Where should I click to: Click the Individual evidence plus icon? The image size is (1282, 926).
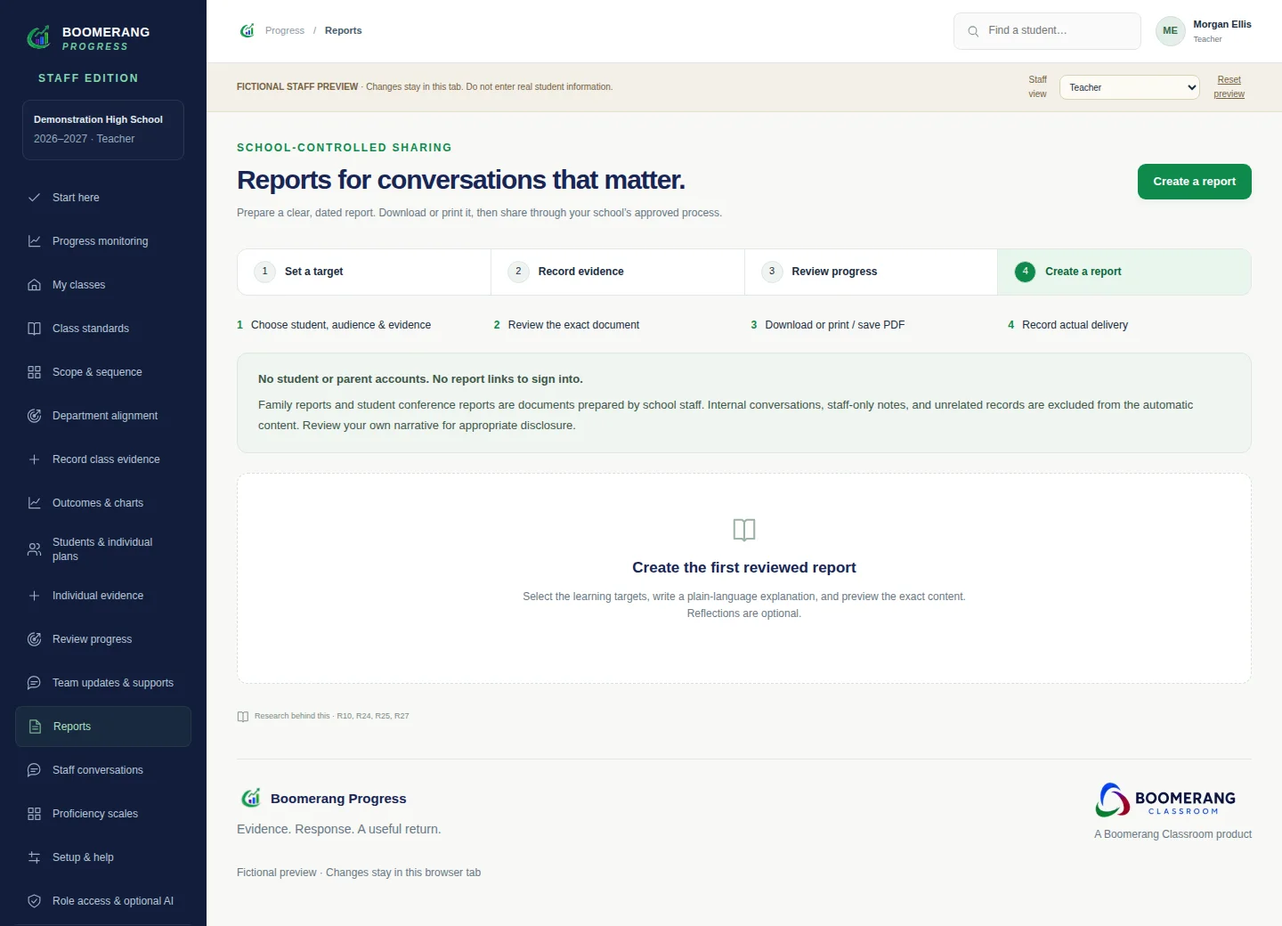pyautogui.click(x=34, y=596)
